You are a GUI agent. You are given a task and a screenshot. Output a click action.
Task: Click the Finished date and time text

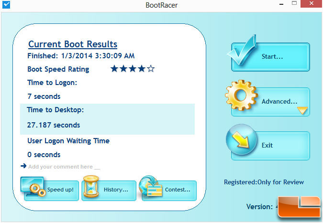click(81, 56)
